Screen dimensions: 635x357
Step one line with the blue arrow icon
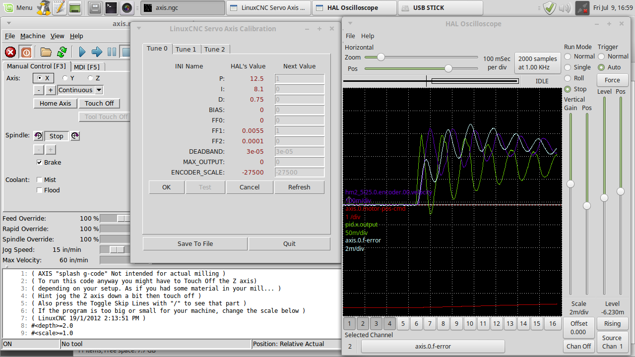[x=97, y=52]
